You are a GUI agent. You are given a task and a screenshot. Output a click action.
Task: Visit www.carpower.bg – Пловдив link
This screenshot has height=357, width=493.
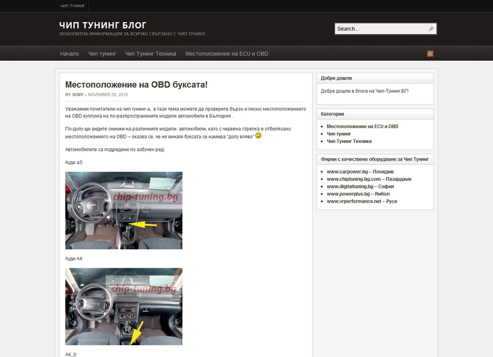pyautogui.click(x=361, y=172)
